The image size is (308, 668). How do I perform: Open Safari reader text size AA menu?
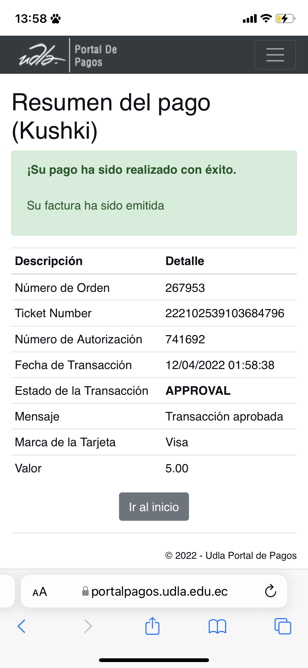point(40,592)
